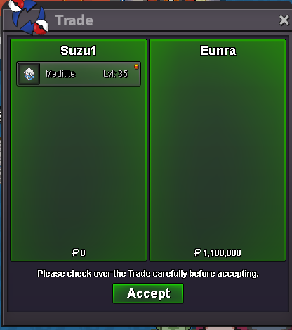Click the Lvl: 35 level text
The height and width of the screenshot is (330, 292).
(116, 74)
